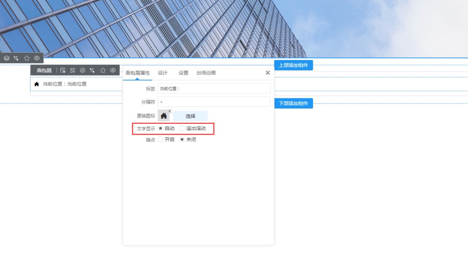Click the magic wand icon left of 面包屑 label
The image size is (468, 268).
[16, 58]
